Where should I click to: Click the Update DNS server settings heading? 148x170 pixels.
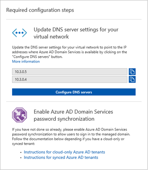coord(76,33)
